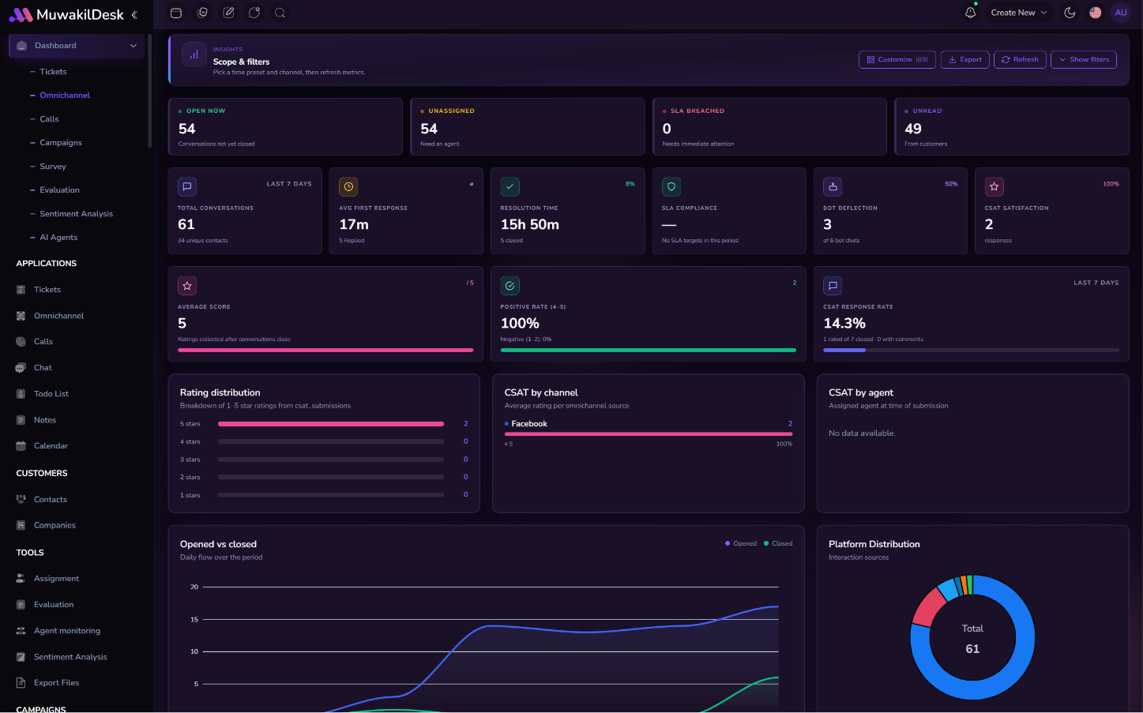Open the Companies icon
The height and width of the screenshot is (713, 1143).
click(21, 525)
